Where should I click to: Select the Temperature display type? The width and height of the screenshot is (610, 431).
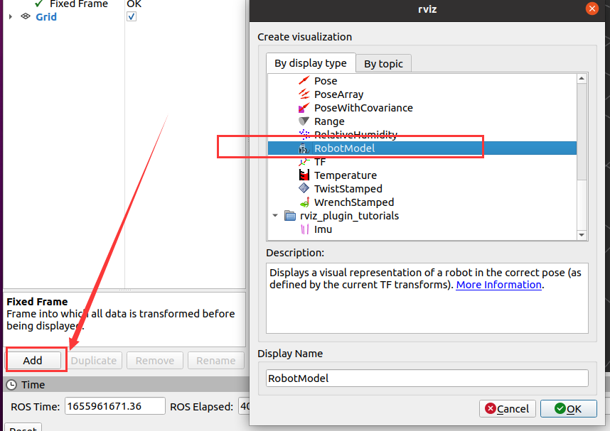click(346, 175)
